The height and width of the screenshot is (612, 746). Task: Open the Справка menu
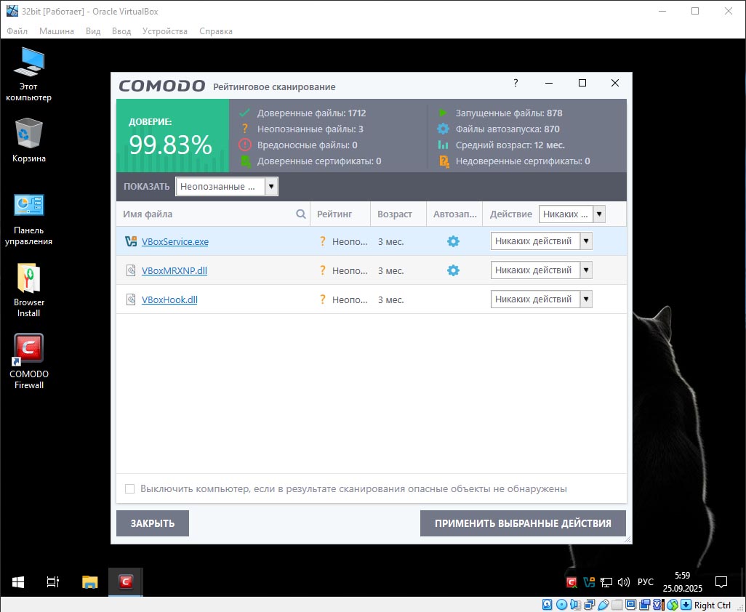click(x=216, y=31)
